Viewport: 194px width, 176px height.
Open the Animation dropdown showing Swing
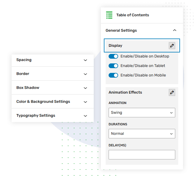(142, 113)
